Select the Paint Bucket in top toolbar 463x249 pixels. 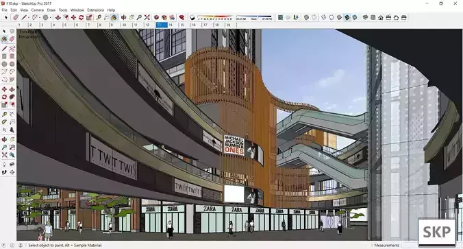tap(114, 17)
